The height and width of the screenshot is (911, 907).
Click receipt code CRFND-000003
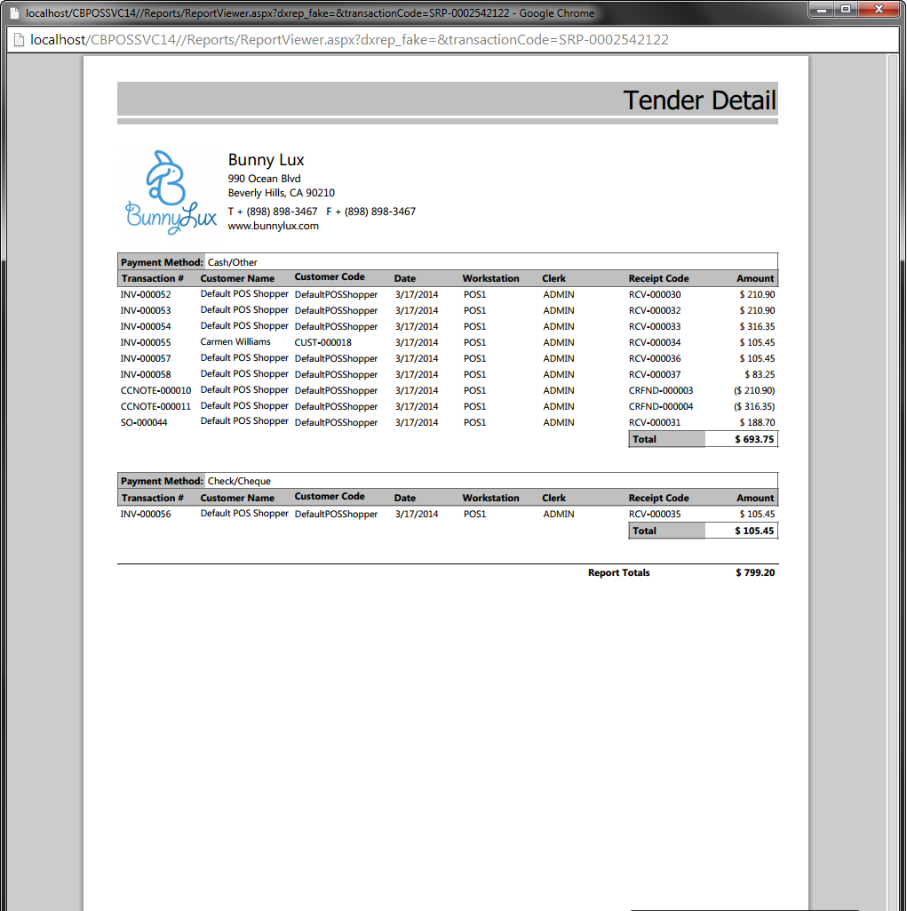coord(661,390)
